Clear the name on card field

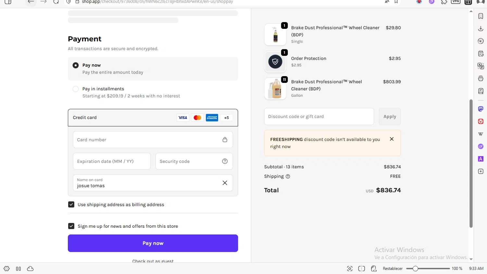pyautogui.click(x=225, y=183)
